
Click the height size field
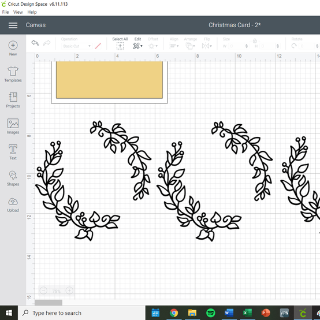(x=268, y=46)
